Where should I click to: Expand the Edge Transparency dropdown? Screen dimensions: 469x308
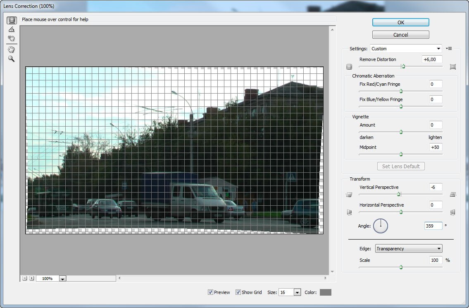pyautogui.click(x=409, y=249)
